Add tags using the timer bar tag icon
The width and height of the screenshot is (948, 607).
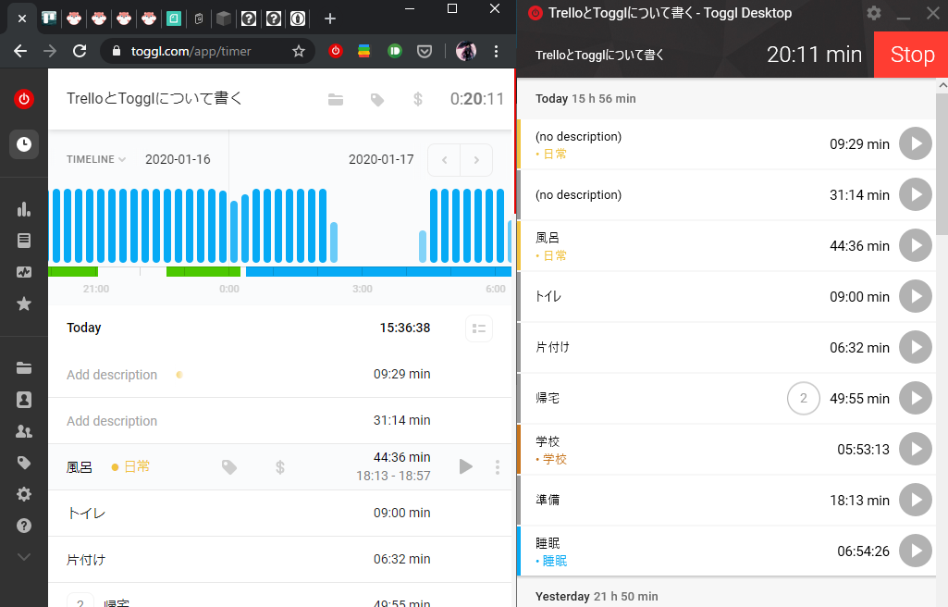pyautogui.click(x=377, y=99)
